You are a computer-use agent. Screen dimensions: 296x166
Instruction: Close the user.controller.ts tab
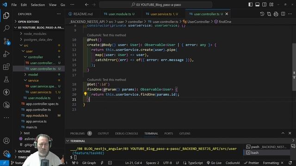click(x=227, y=14)
